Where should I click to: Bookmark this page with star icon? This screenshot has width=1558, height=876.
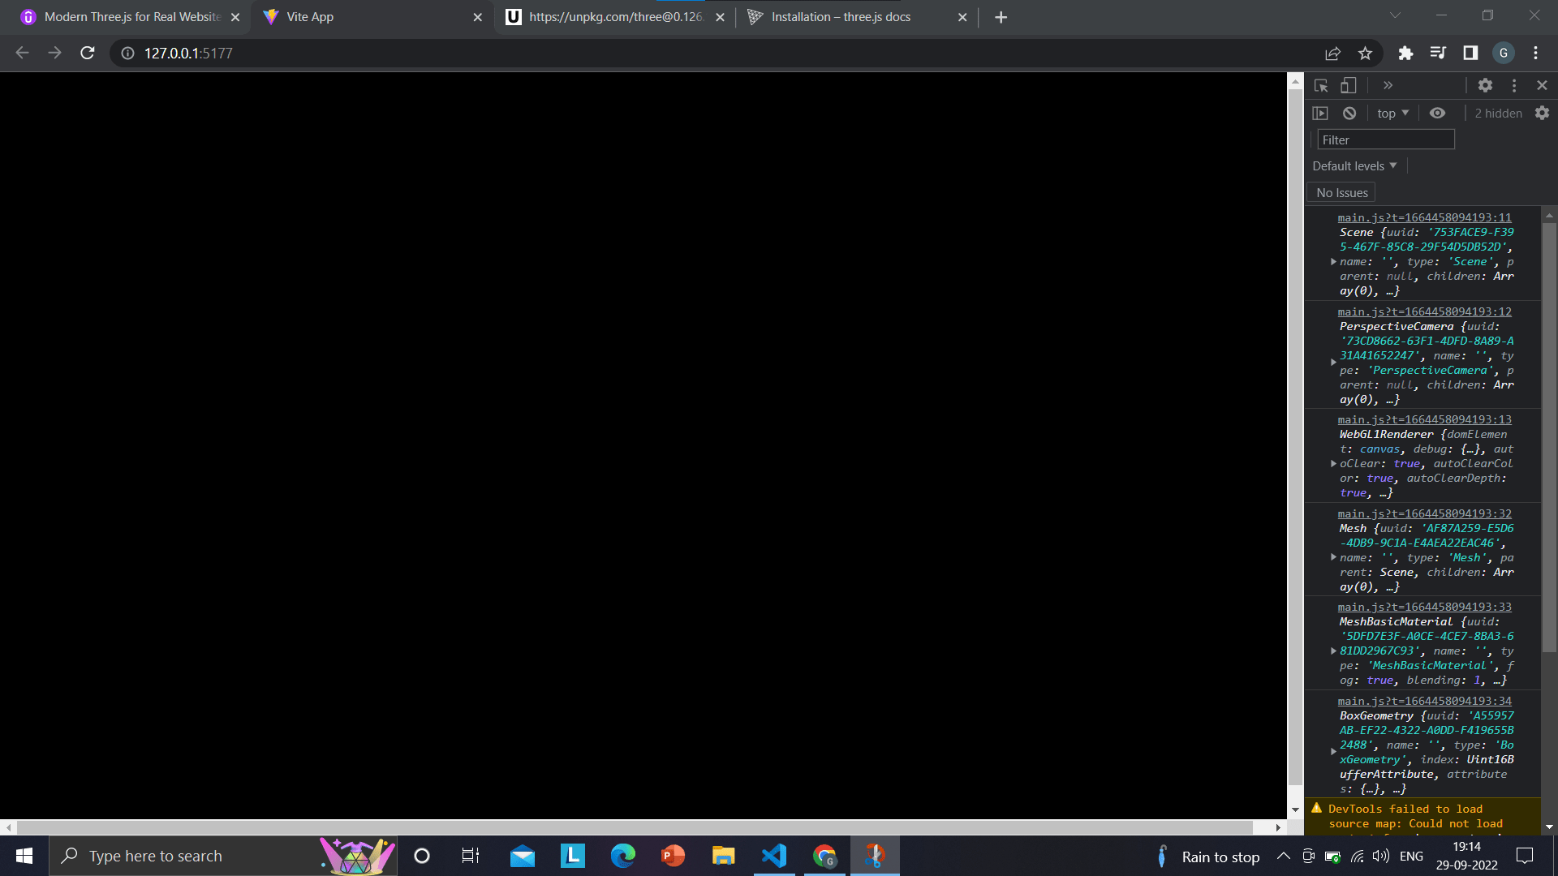click(x=1365, y=54)
